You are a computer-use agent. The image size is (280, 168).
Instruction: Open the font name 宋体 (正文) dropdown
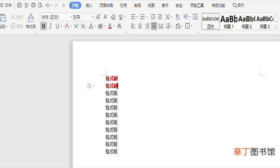pos(70,17)
